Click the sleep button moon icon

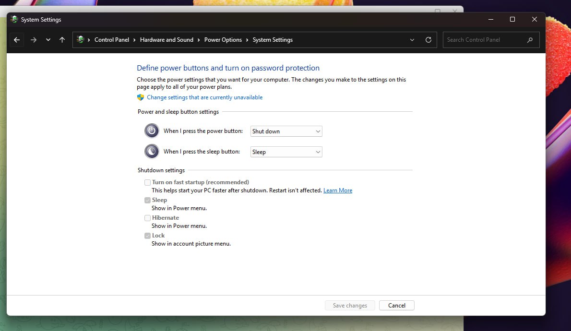(x=152, y=152)
